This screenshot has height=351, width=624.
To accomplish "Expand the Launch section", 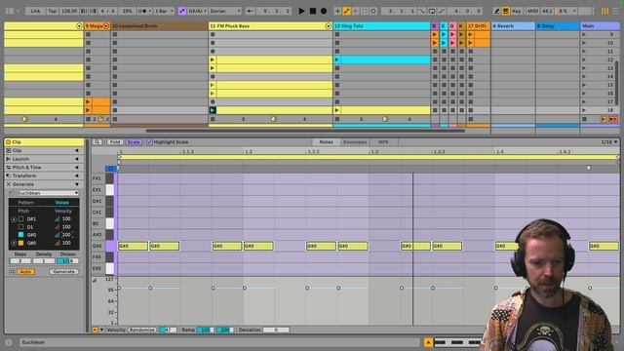I will tap(77, 159).
